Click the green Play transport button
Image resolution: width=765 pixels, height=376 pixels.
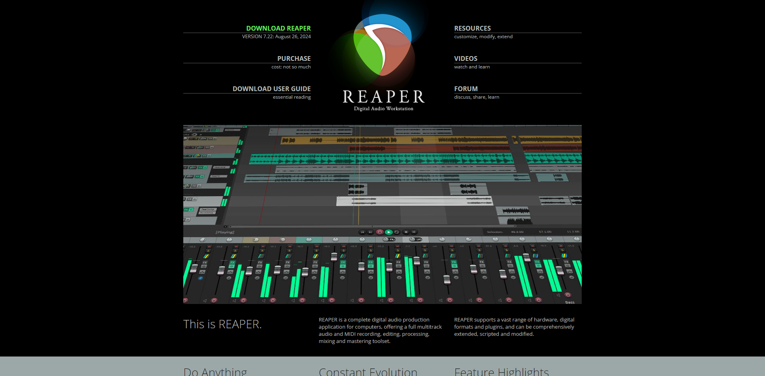pyautogui.click(x=388, y=232)
